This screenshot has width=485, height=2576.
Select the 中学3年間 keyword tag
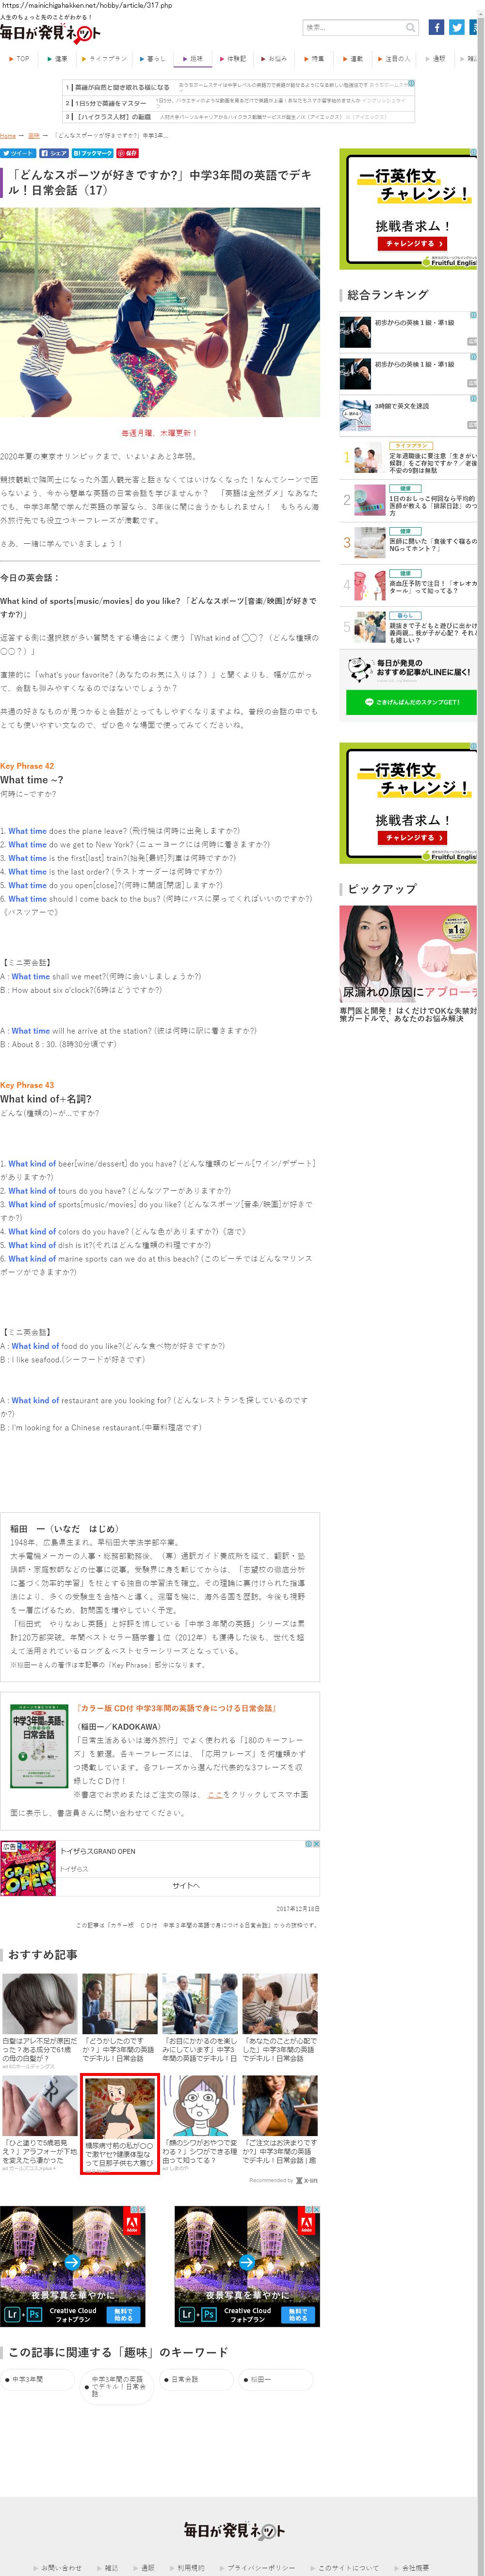click(38, 2380)
